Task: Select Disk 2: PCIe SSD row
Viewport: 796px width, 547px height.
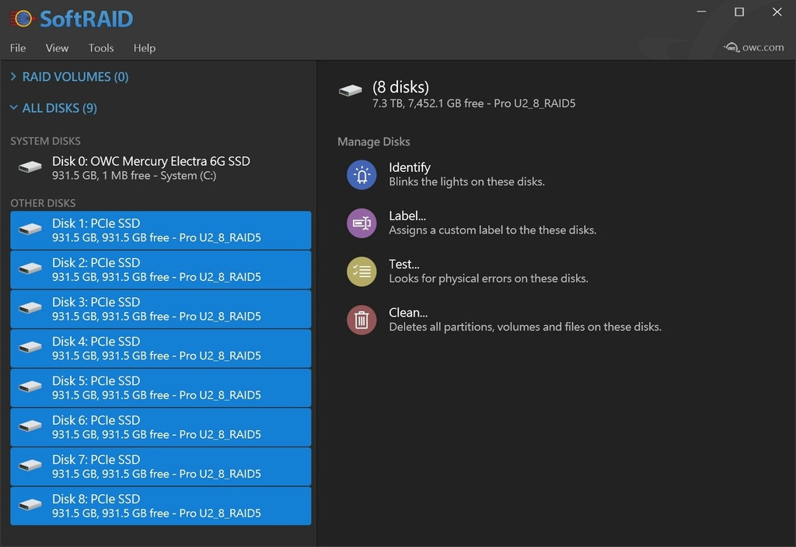Action: [160, 269]
